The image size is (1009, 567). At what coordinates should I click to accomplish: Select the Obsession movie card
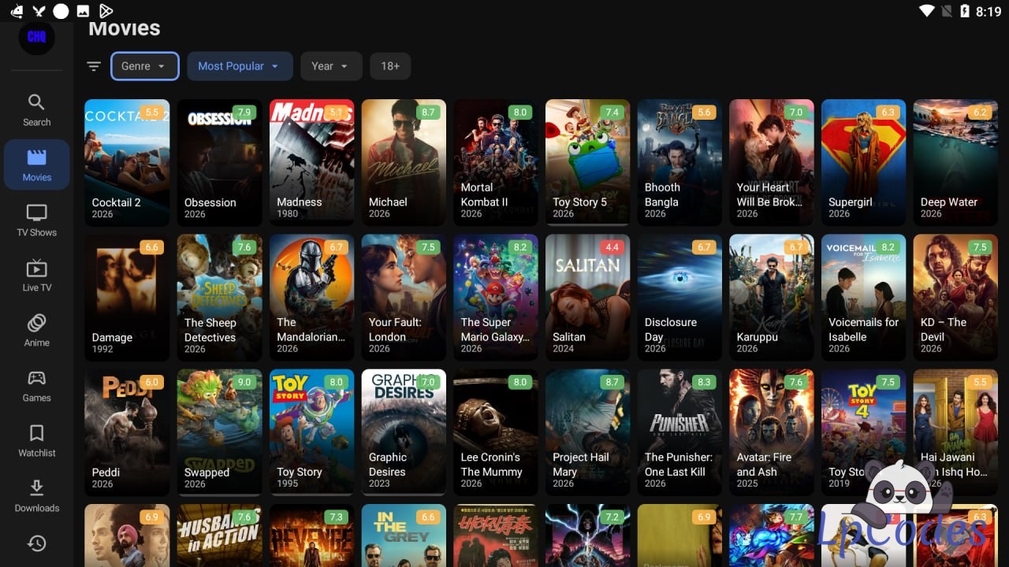[219, 162]
